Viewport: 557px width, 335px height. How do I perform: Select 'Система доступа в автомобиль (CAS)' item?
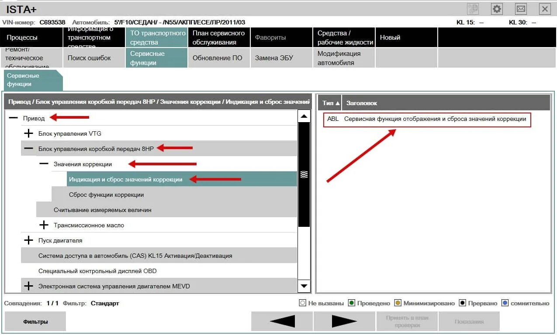pyautogui.click(x=159, y=256)
